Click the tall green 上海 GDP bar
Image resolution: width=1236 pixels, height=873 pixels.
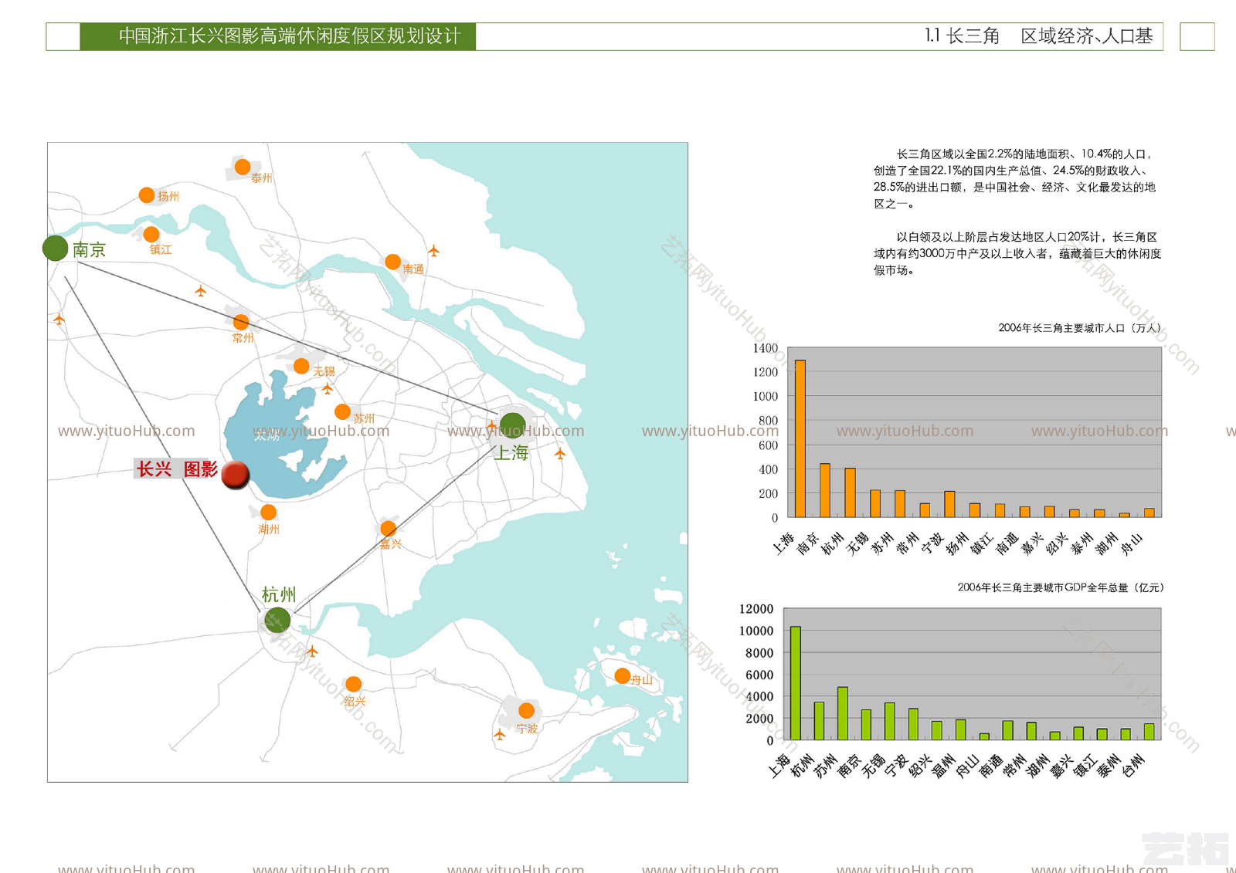click(x=796, y=683)
